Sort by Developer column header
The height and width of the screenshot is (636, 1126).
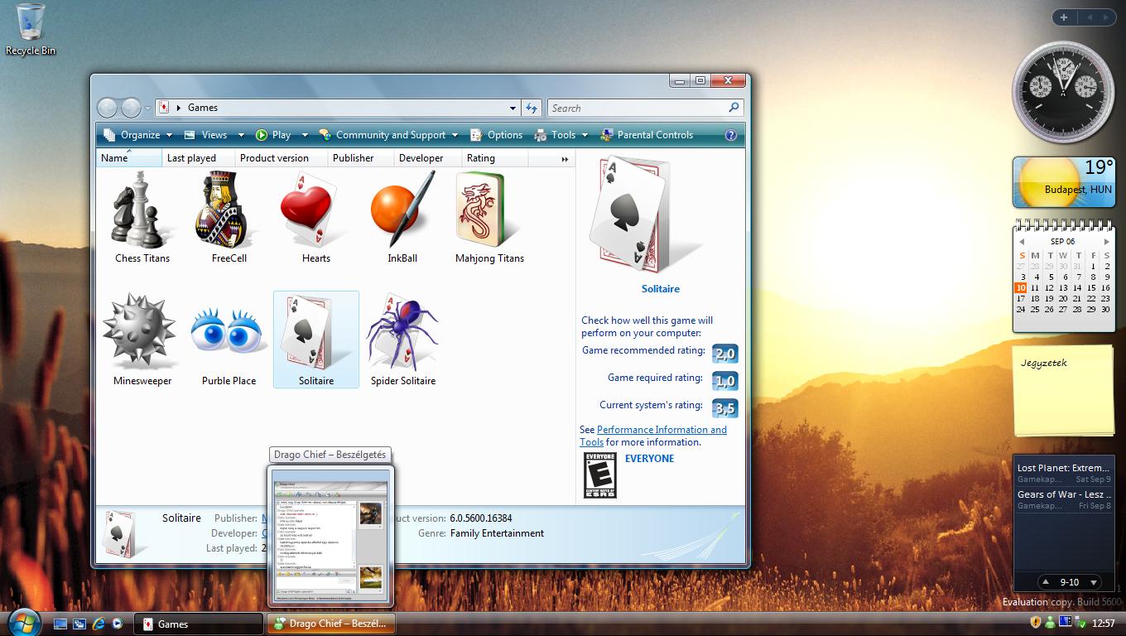coord(427,158)
